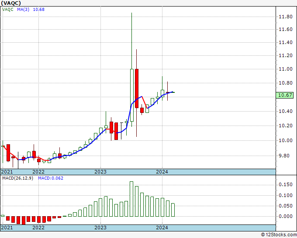Click the MACD(26,12,9) indicator label
This screenshot has width=297, height=238.
pos(17,178)
